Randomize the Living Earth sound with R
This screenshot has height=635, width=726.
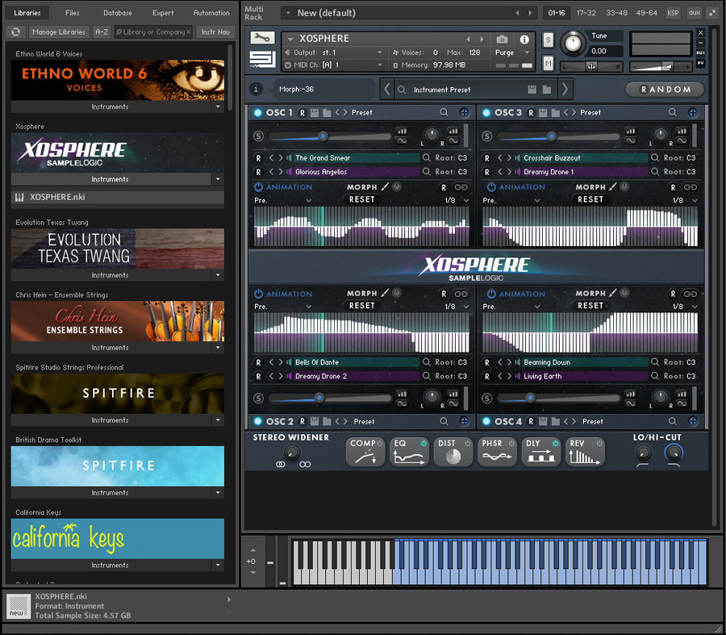pos(487,376)
